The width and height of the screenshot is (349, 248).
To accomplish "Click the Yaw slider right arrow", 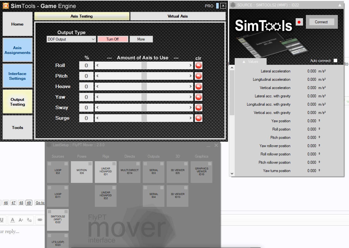I will 191,97.
